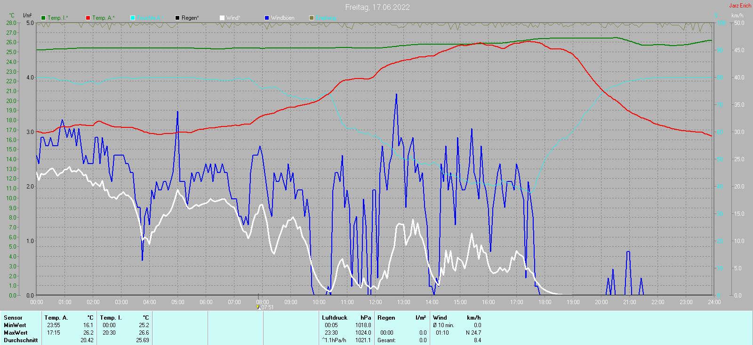Click the white Wind legend swatch
Viewport: 753px width, 345px height.
pos(222,18)
